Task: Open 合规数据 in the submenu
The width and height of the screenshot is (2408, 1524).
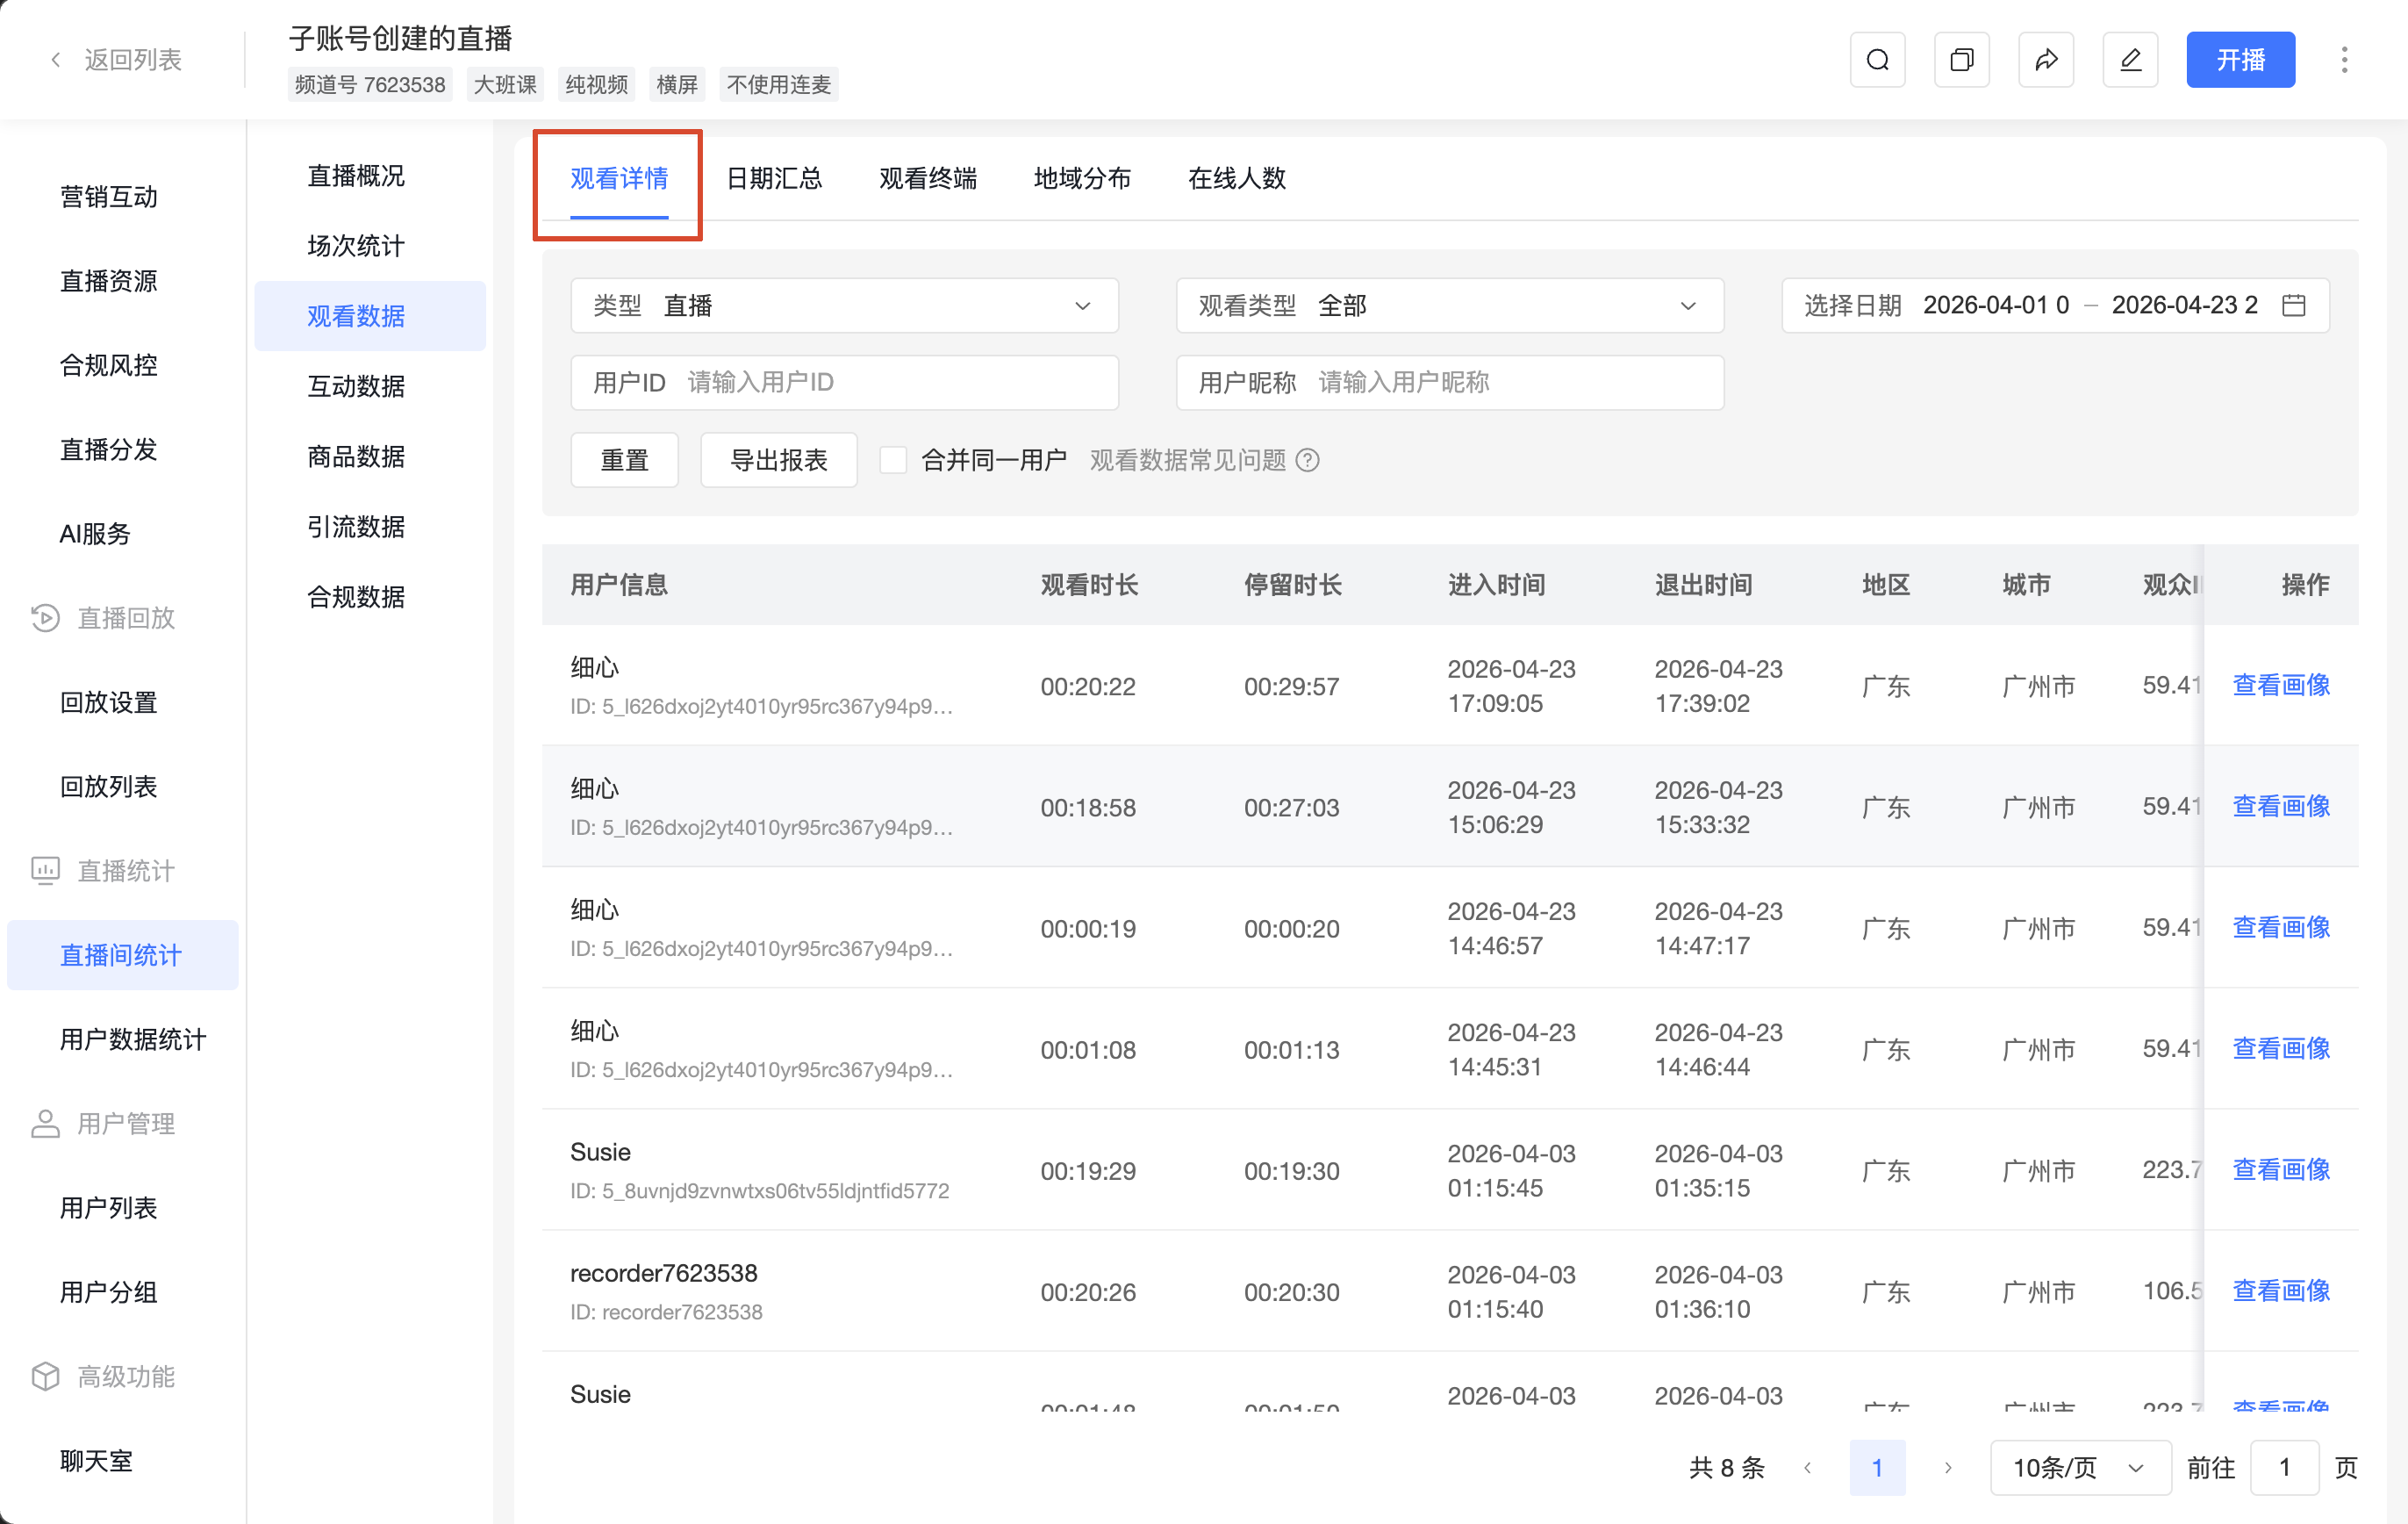Action: pyautogui.click(x=370, y=596)
